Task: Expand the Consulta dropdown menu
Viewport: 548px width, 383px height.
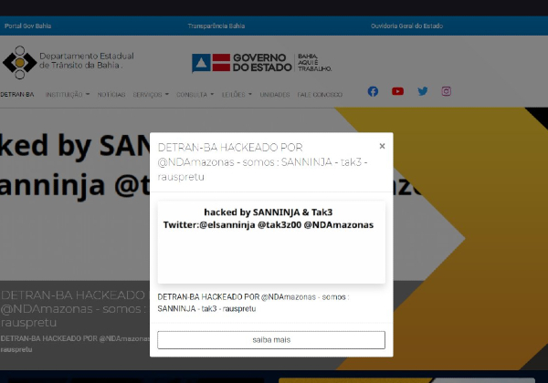Action: [x=195, y=95]
